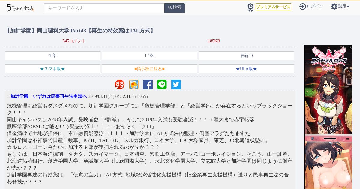Focus the keyword search input field
The image size is (360, 189).
[104, 8]
